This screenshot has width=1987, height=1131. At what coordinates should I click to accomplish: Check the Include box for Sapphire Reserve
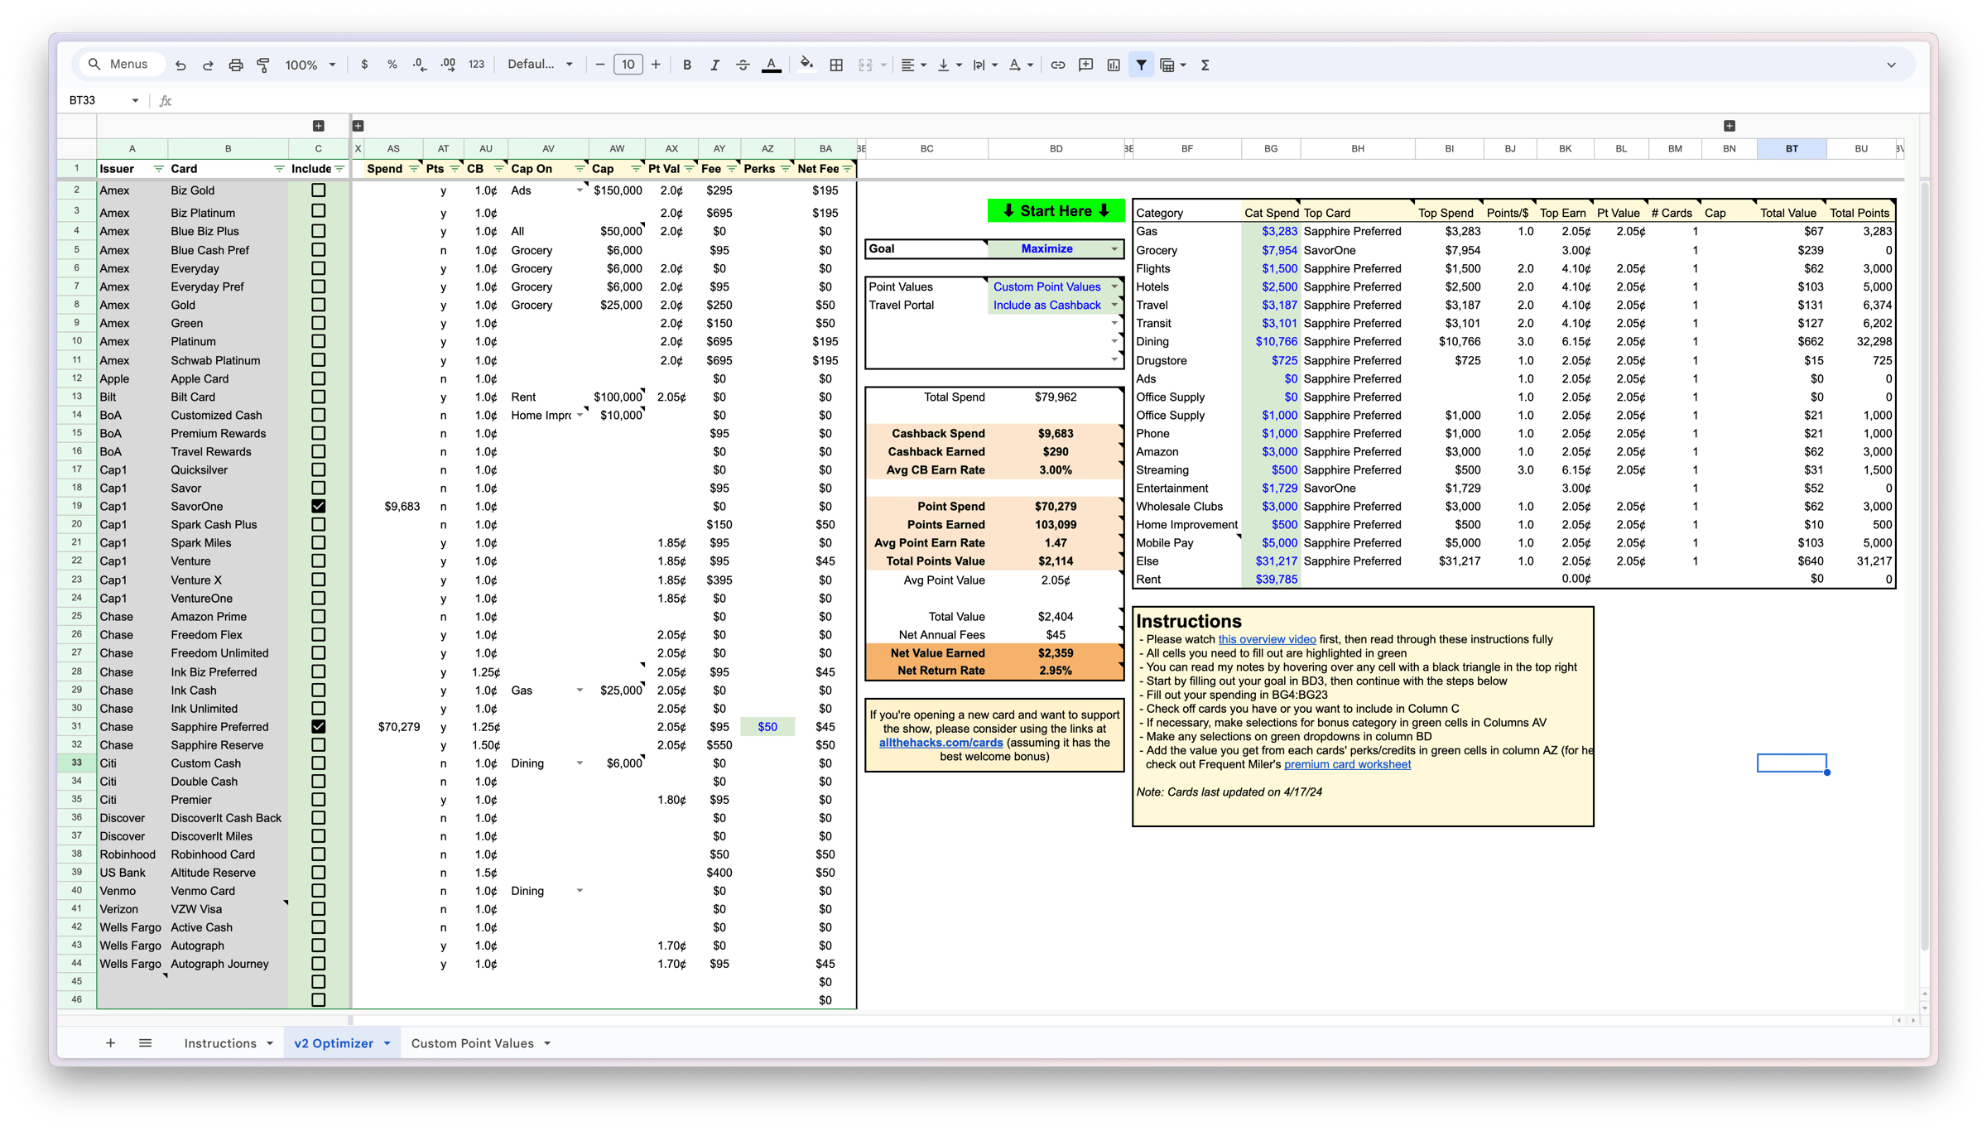pyautogui.click(x=318, y=744)
